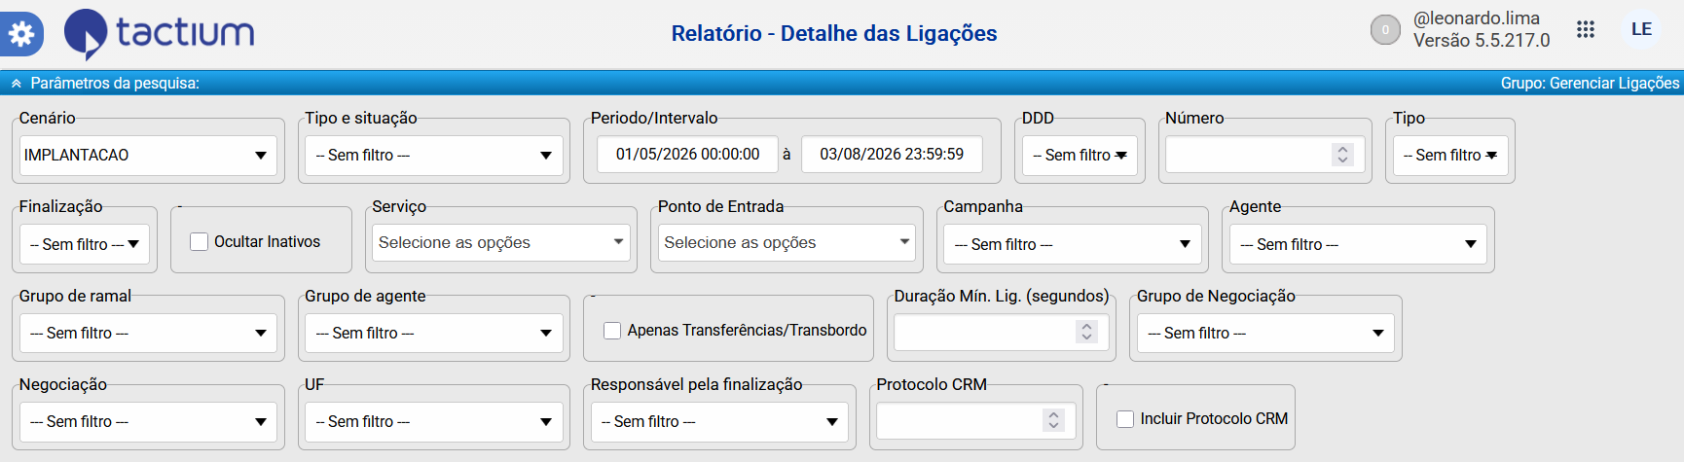Click the LE user avatar

click(x=1641, y=29)
